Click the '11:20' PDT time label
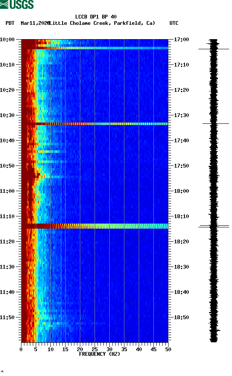 pos(7,242)
